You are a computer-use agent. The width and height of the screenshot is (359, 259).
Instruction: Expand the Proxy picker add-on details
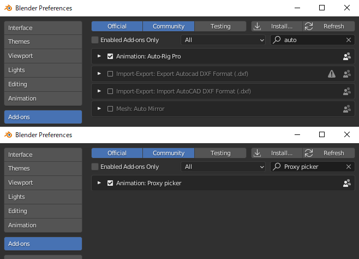point(99,183)
